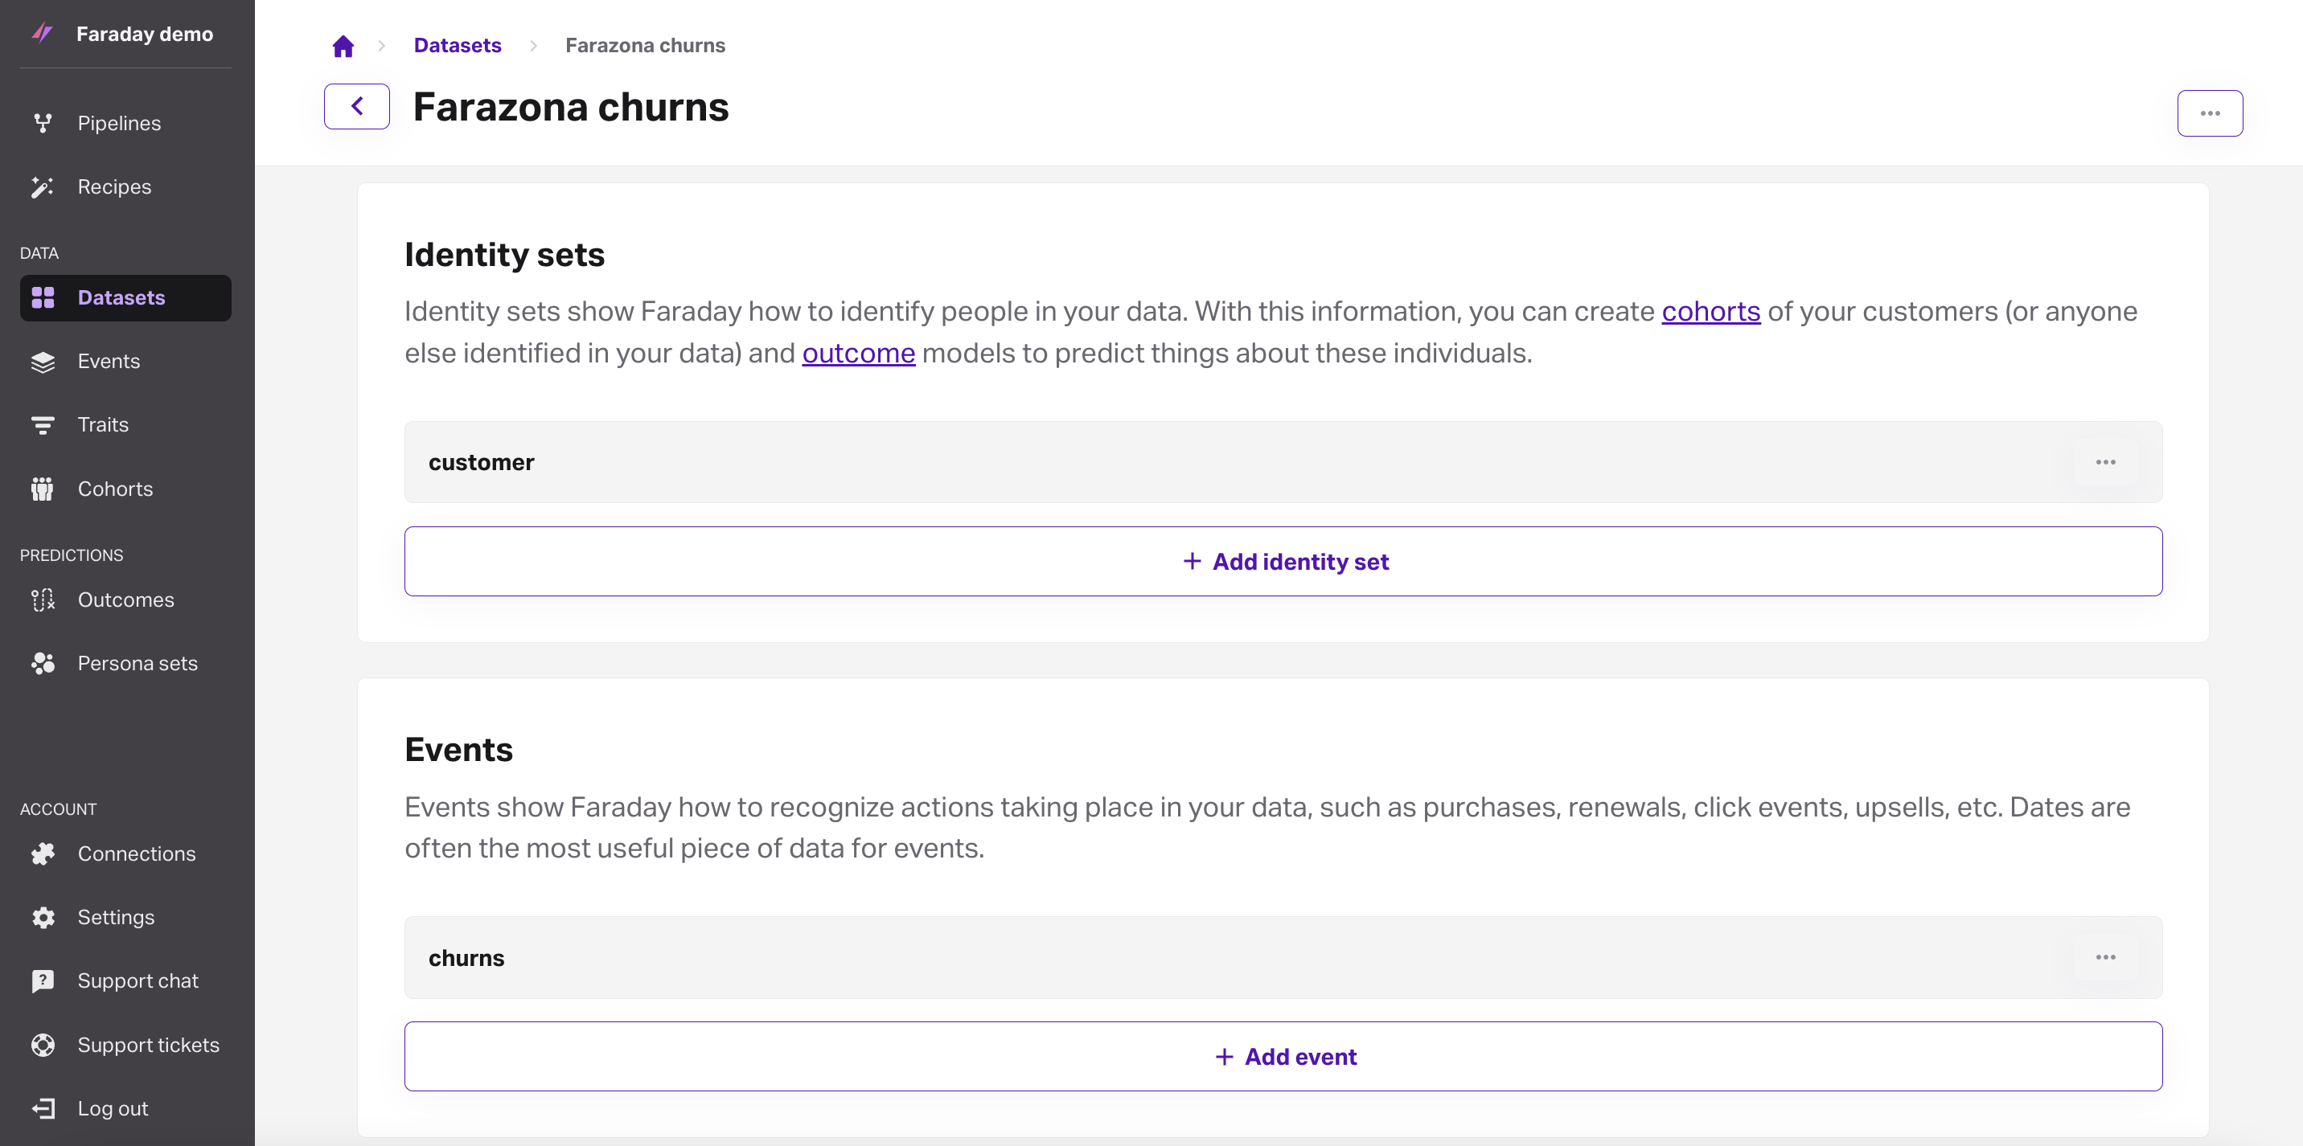2303x1146 pixels.
Task: Click the Pipelines fork icon
Action: (42, 123)
